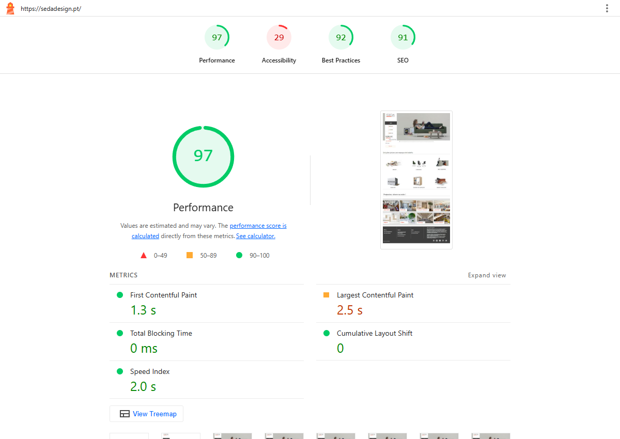Click the green dot beside Cumulative Layout Shift
This screenshot has height=439, width=620.
pos(327,333)
